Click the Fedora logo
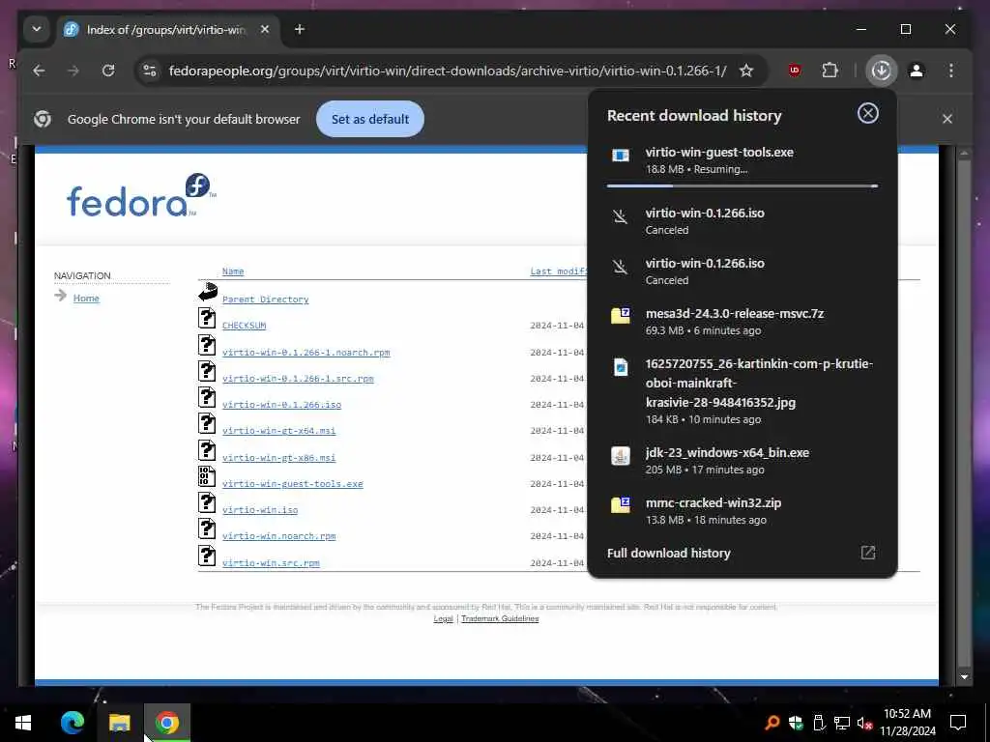The image size is (990, 742). (141, 195)
